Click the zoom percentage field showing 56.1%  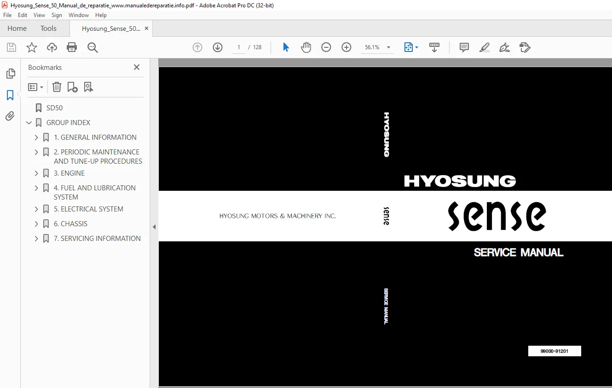(372, 47)
